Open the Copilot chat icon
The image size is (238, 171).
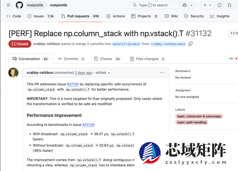coord(184,5)
